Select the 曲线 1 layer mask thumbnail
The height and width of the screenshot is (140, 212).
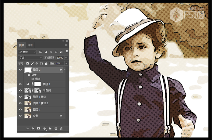click(x=37, y=84)
